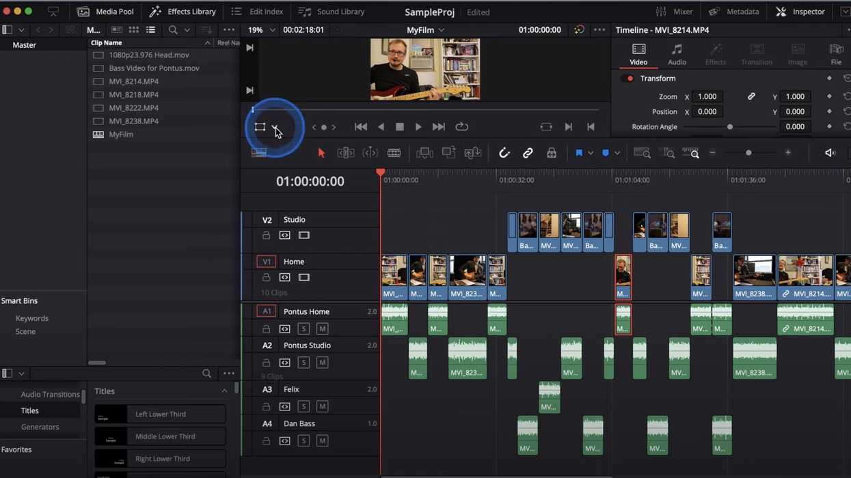Screen dimensions: 851x478
Task: Toggle the Effects Library panel button
Action: (x=183, y=12)
